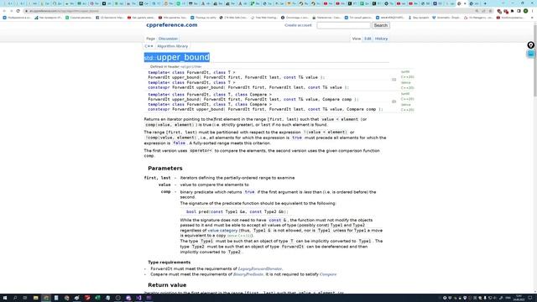
Task: Open File Explorer from the taskbar
Action: (x=35, y=298)
